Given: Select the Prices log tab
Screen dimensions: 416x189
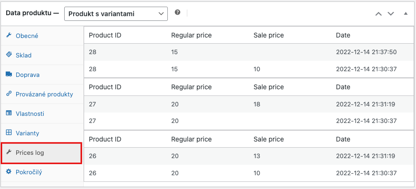Looking at the screenshot, I should pos(41,153).
